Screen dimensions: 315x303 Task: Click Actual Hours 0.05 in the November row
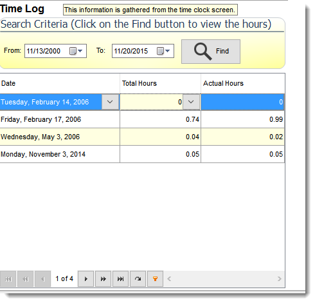tap(276, 154)
